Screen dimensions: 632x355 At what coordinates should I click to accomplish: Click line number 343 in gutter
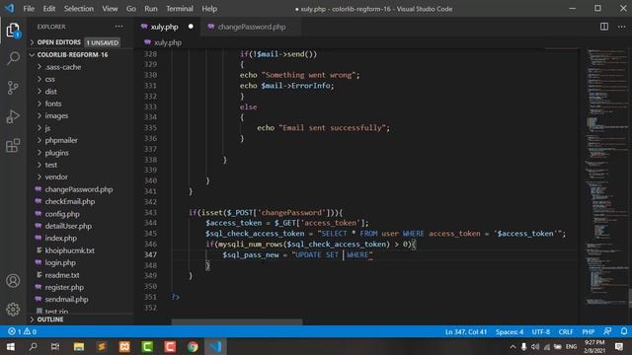coord(150,213)
